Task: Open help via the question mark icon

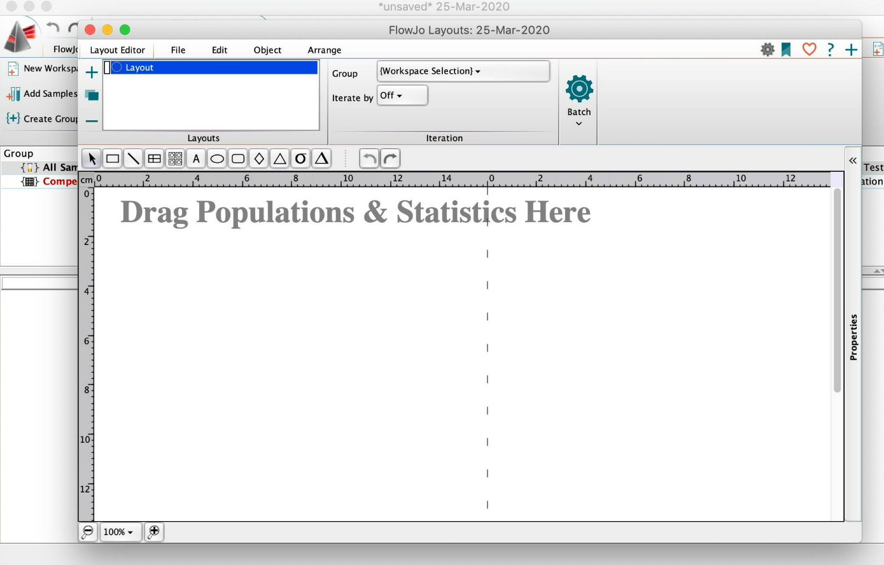Action: coord(830,49)
